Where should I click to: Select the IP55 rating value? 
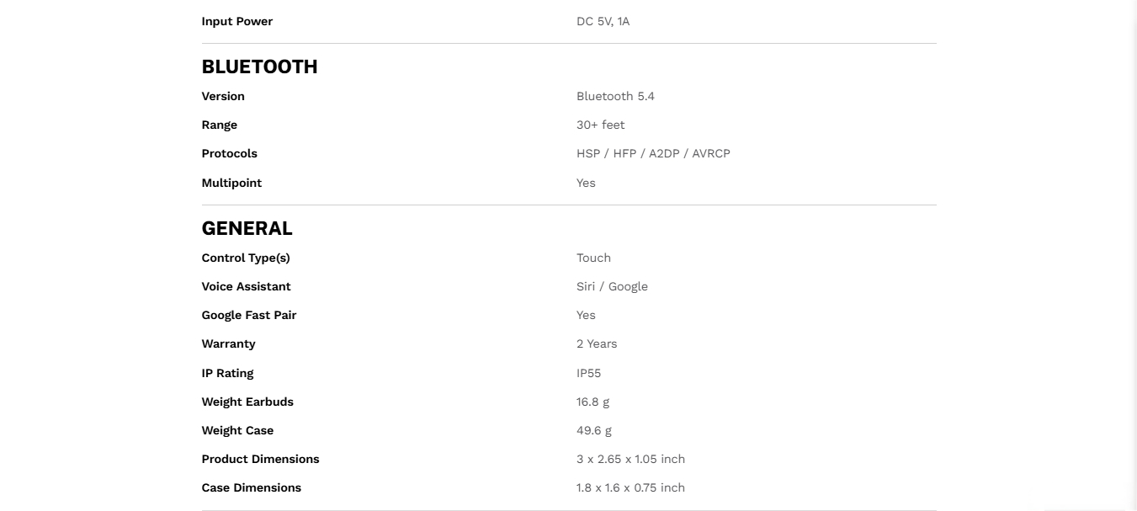pyautogui.click(x=588, y=374)
